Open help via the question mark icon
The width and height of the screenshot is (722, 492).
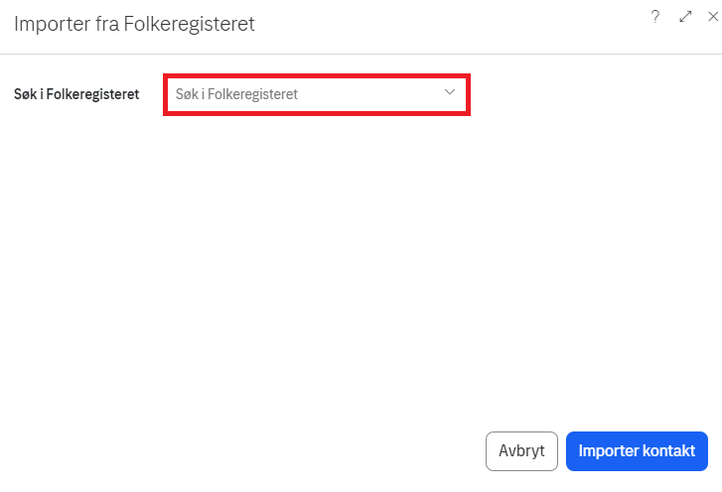(655, 17)
